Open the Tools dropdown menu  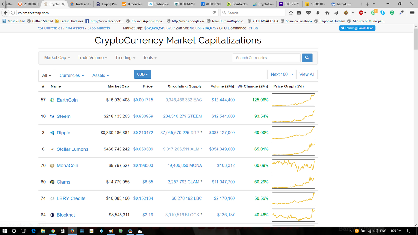(150, 58)
